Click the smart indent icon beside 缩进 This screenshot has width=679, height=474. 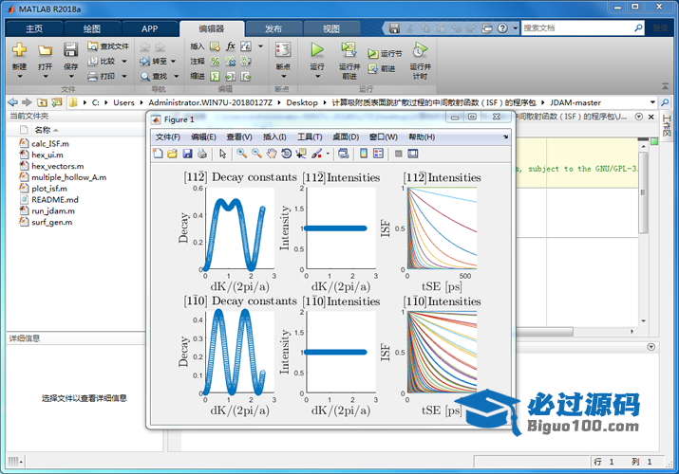coord(215,77)
